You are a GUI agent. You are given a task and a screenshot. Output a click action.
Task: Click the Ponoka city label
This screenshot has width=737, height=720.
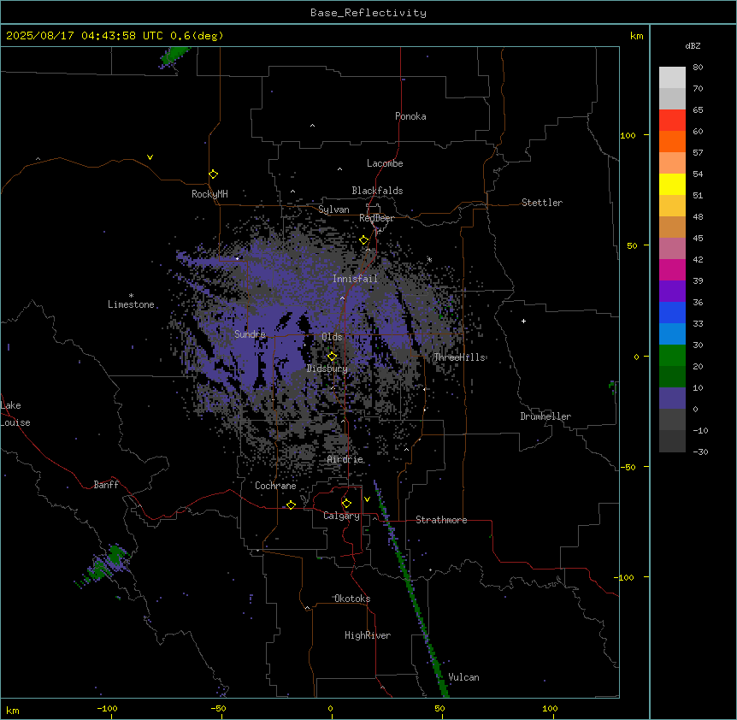pyautogui.click(x=410, y=116)
